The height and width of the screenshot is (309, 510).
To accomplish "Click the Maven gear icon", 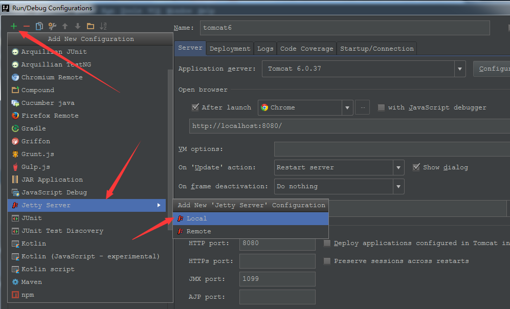I will (15, 282).
